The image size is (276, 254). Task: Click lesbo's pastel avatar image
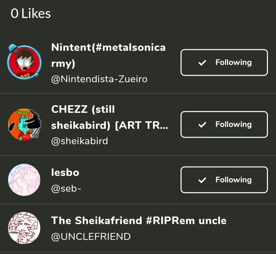tap(24, 180)
